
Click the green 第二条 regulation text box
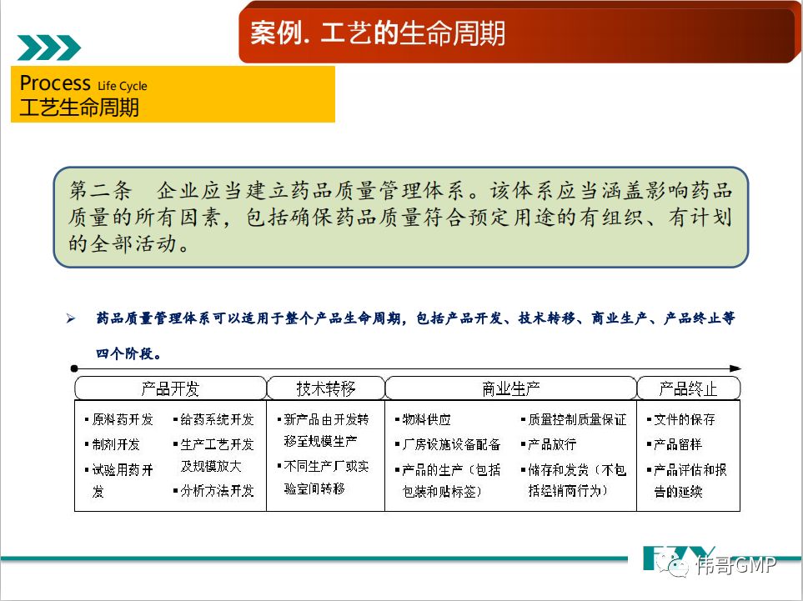click(x=400, y=217)
